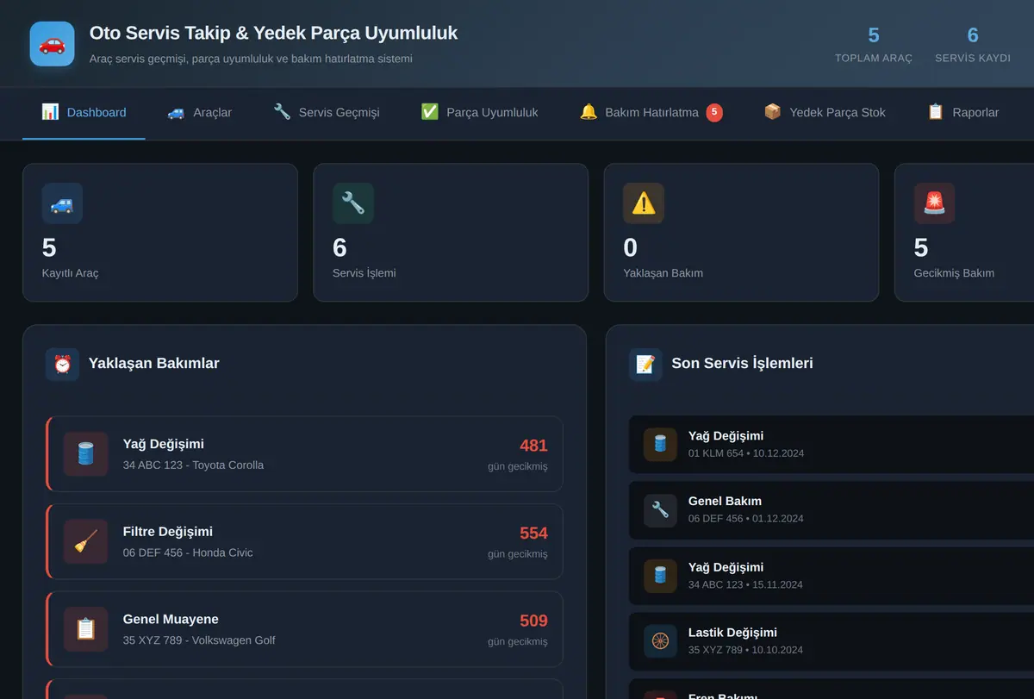Click the Gecikmiş Bakım label

pyautogui.click(x=954, y=273)
